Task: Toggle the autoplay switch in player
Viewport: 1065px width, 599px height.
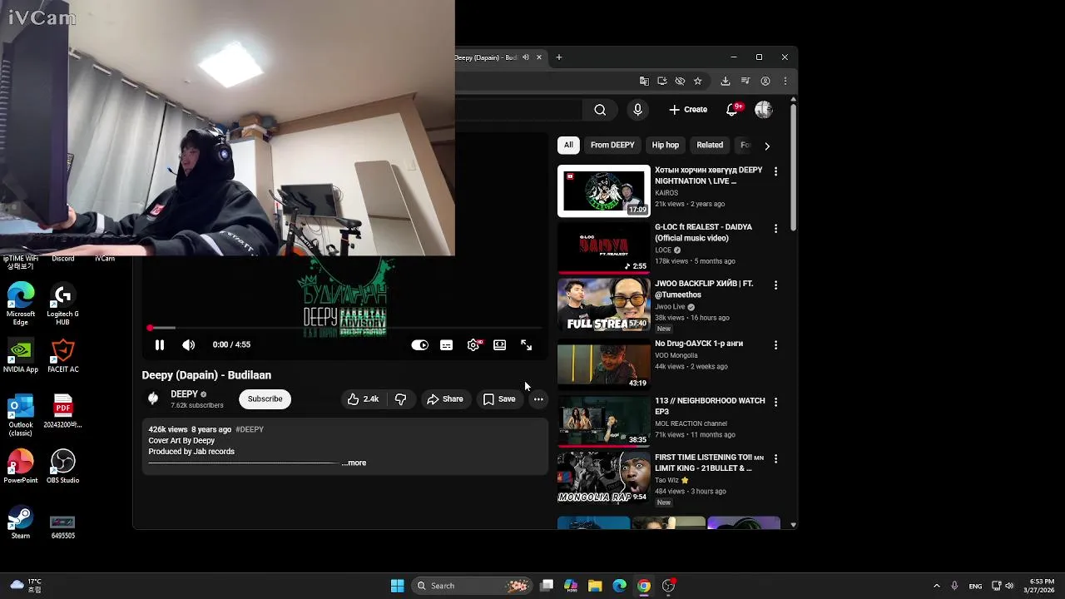Action: pyautogui.click(x=420, y=344)
